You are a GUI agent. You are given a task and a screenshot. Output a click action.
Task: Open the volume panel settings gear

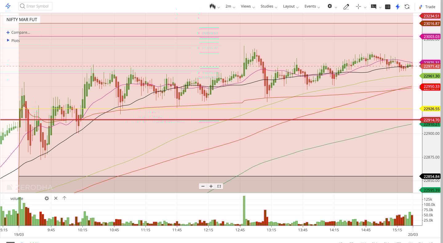tap(47, 198)
